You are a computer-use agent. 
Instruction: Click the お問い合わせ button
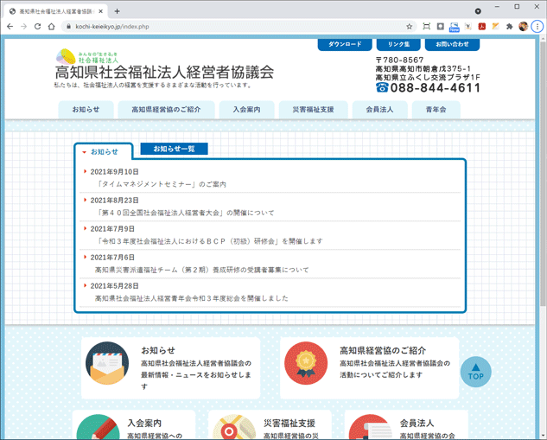point(452,44)
